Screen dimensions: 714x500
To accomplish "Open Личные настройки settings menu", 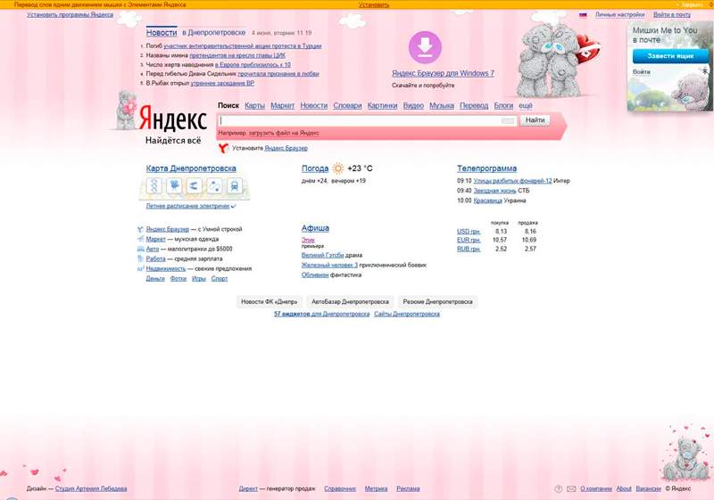I will (619, 14).
